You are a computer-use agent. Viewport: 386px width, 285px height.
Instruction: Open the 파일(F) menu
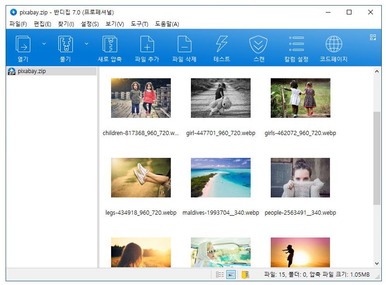18,24
